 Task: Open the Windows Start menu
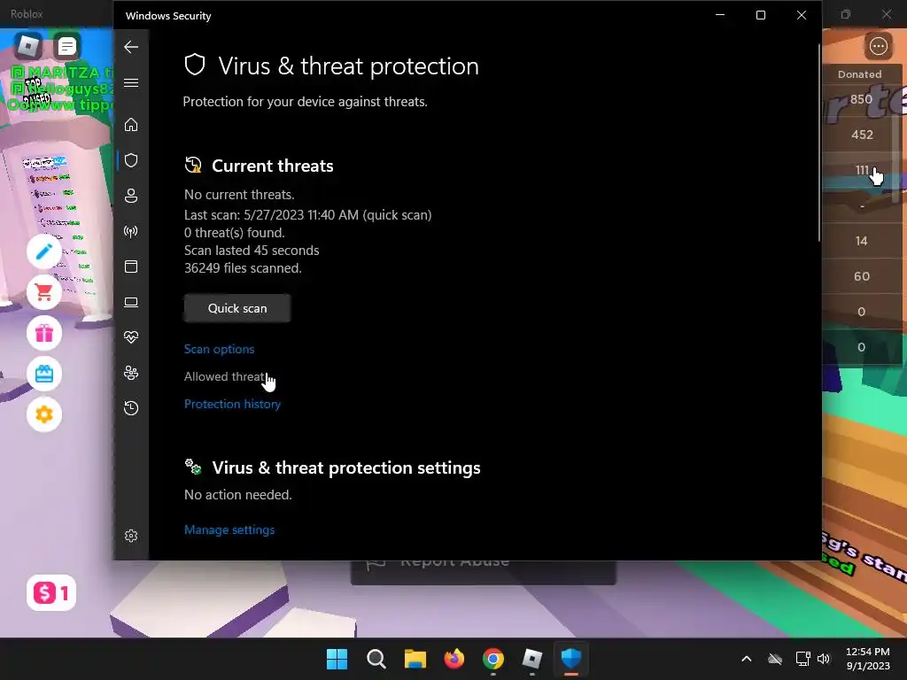[x=337, y=659]
